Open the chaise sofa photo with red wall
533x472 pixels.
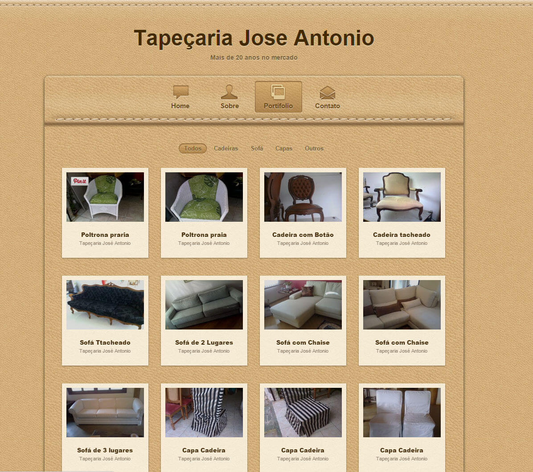coord(303,305)
